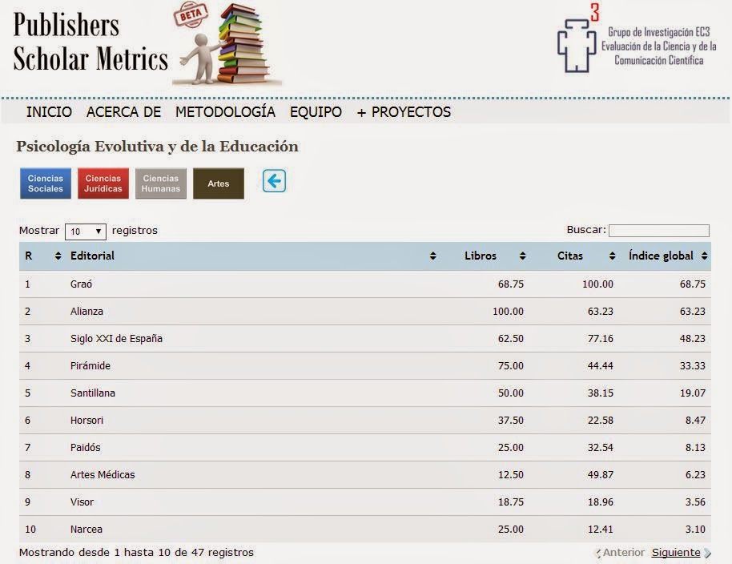This screenshot has width=732, height=564.
Task: Click the Psicología Evolutiva y de la Educación heading
Action: 157,147
